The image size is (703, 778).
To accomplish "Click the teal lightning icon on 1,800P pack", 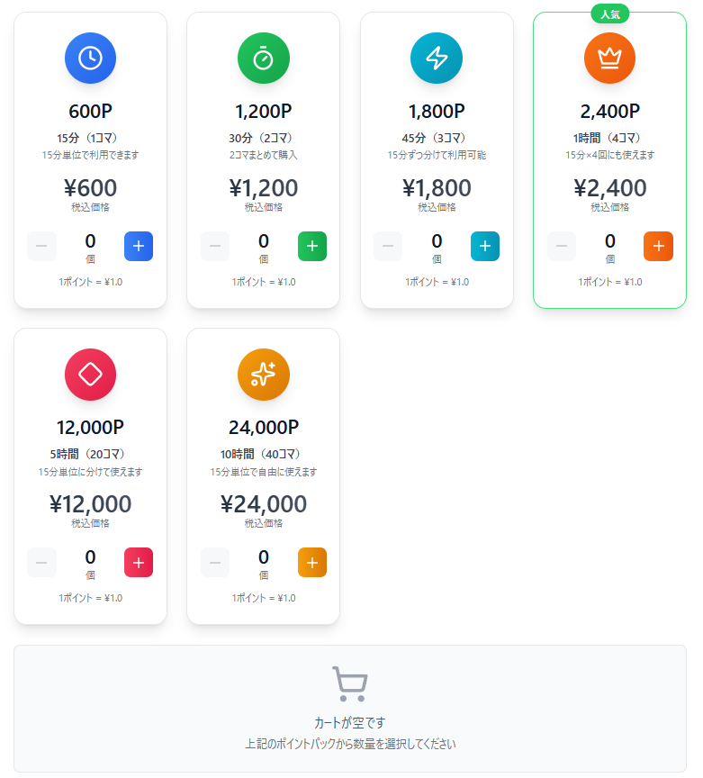I will click(x=437, y=59).
